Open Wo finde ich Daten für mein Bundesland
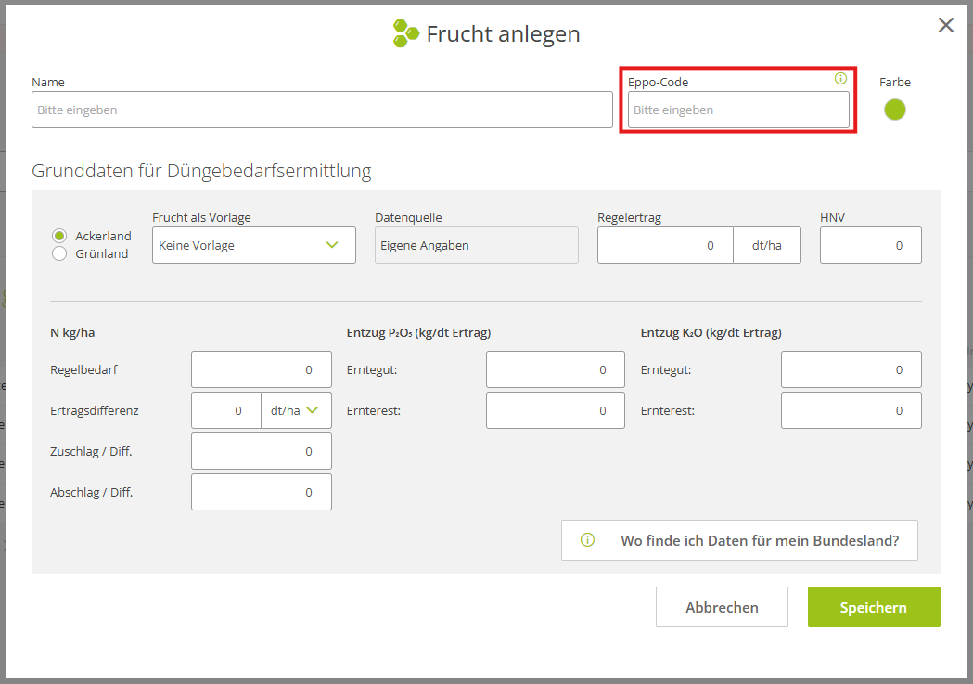This screenshot has height=684, width=973. tap(739, 540)
